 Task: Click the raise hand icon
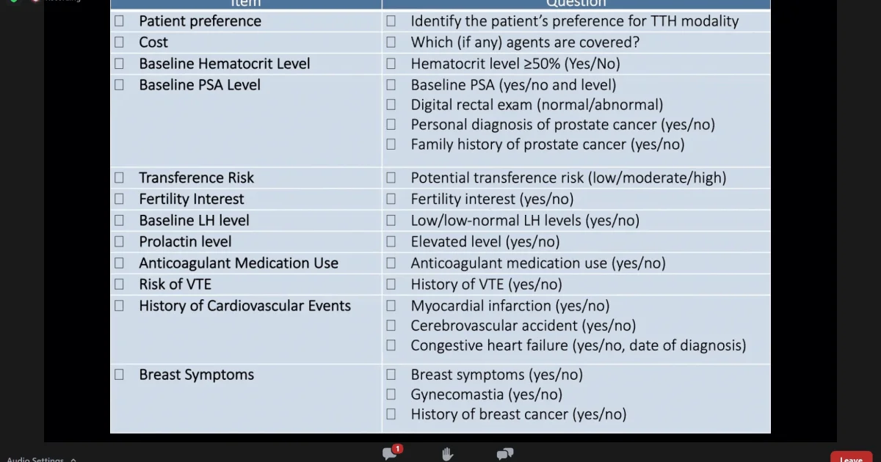448,455
